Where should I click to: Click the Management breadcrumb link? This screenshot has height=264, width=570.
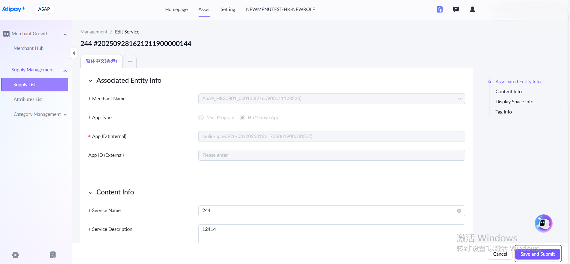click(x=94, y=32)
